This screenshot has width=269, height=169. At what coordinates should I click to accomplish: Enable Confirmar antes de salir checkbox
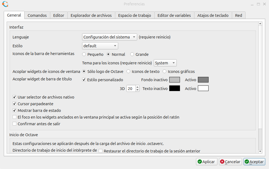coord(15,124)
